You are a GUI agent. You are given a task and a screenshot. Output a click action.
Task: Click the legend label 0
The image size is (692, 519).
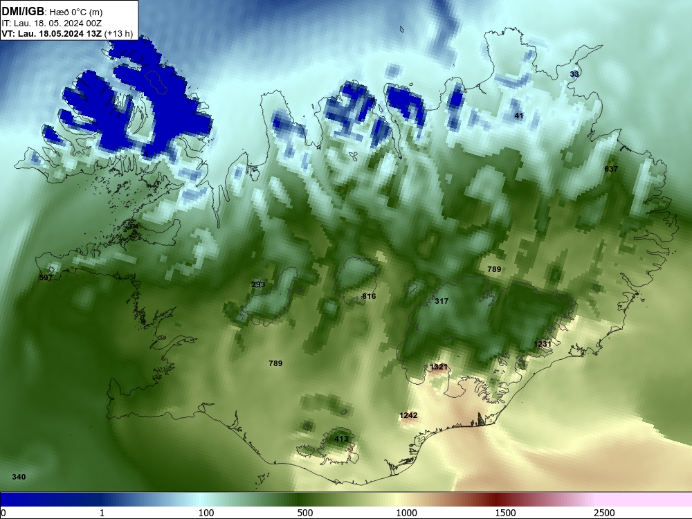click(x=3, y=513)
